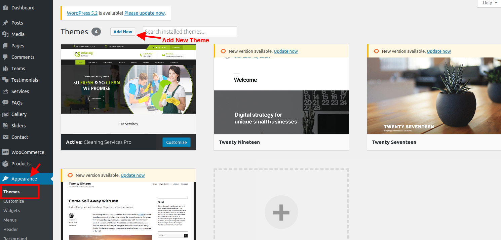The height and width of the screenshot is (240, 501).
Task: Click the Twenty Sixteen update refresh icon
Action: [70, 175]
